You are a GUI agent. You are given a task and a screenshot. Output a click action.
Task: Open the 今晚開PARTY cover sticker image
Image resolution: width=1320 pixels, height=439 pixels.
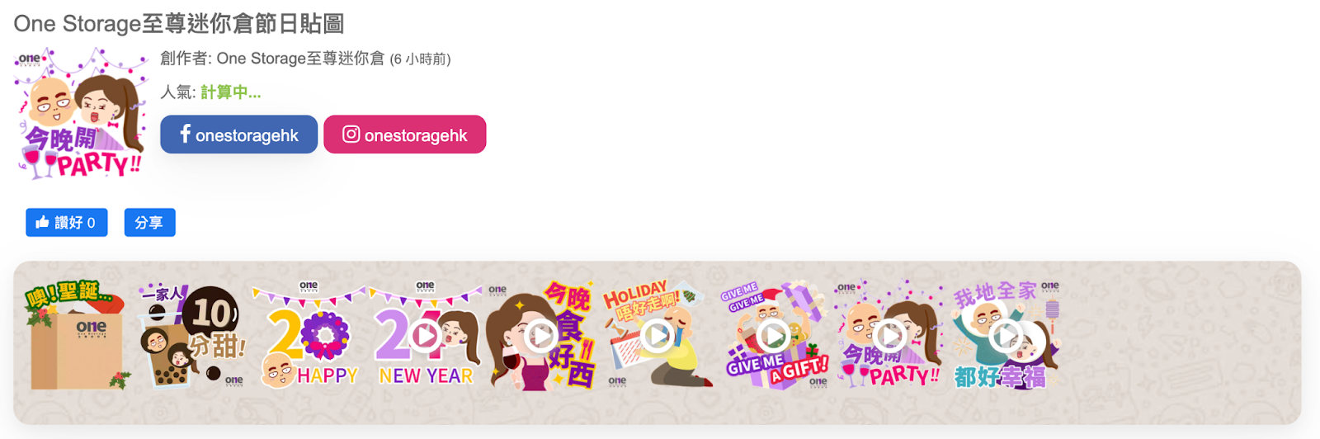click(x=80, y=113)
